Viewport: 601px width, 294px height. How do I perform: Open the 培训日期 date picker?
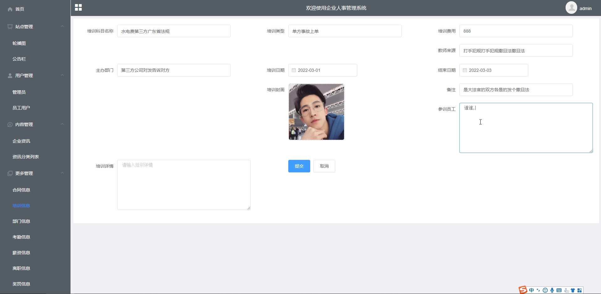click(x=322, y=70)
